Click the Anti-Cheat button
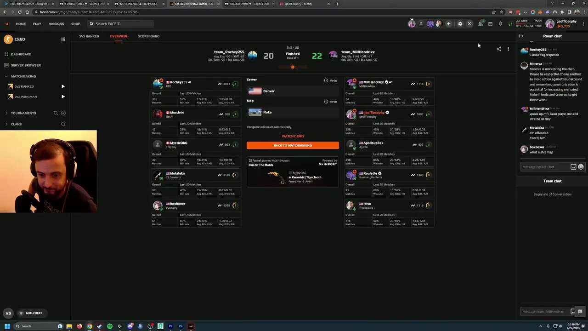Viewport: 588px width, 331px height. (x=31, y=313)
